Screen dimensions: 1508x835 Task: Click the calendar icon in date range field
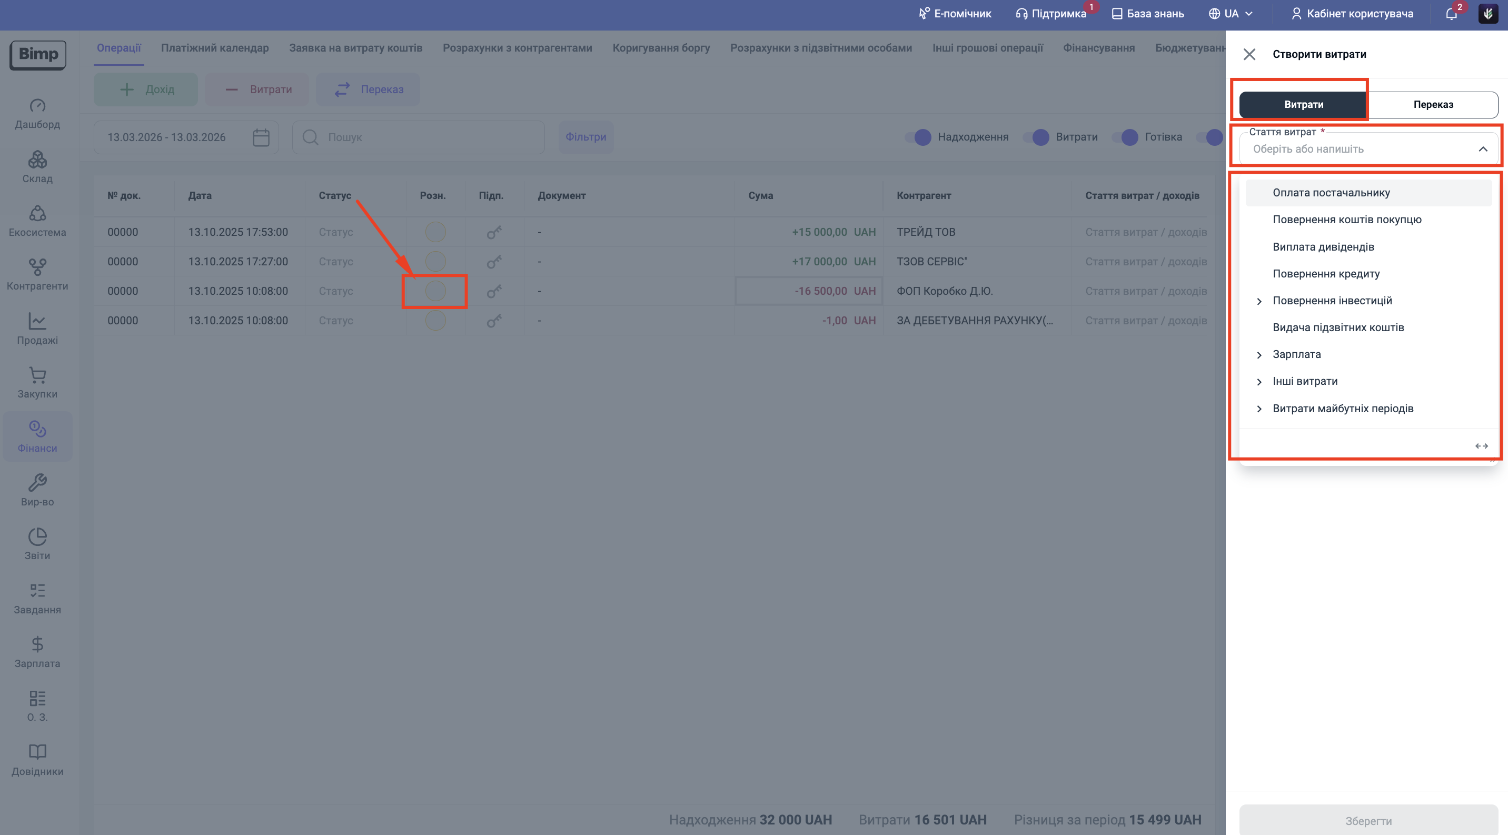tap(261, 137)
